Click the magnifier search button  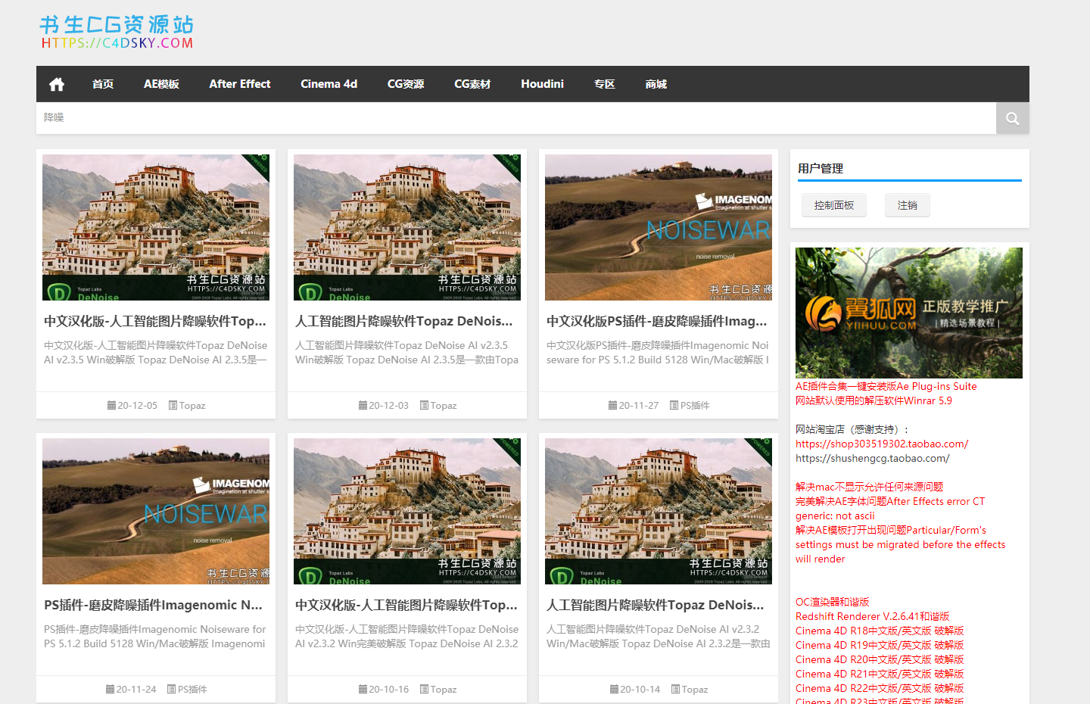(1013, 118)
